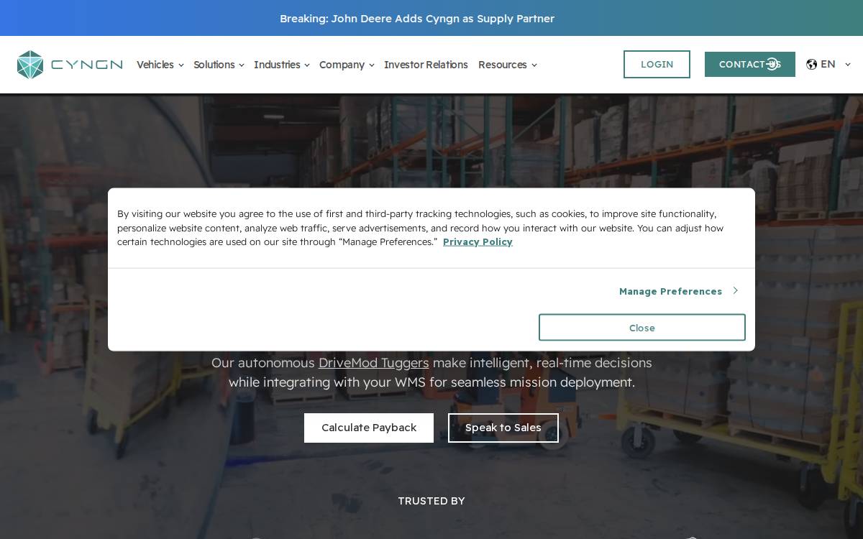Image resolution: width=863 pixels, height=539 pixels.
Task: Expand the Solutions menu chevron
Action: coord(242,65)
